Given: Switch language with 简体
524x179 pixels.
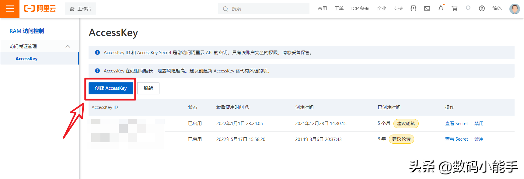Looking at the screenshot, I should pos(497,9).
